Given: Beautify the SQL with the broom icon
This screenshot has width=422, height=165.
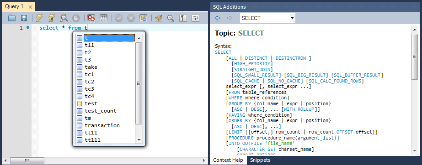Looking at the screenshot, I should pos(159,18).
